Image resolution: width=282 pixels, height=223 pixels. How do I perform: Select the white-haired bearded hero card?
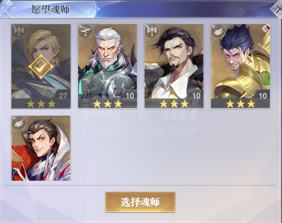[107, 66]
